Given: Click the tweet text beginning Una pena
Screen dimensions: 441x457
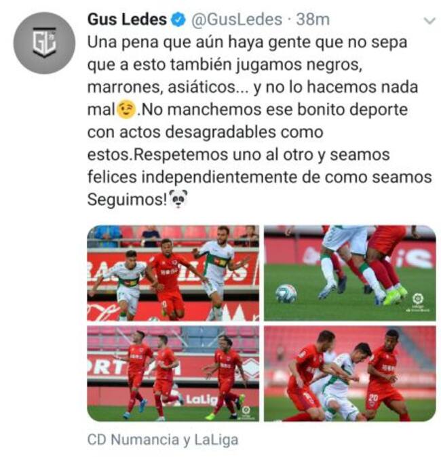Looking at the screenshot, I should (260, 121).
